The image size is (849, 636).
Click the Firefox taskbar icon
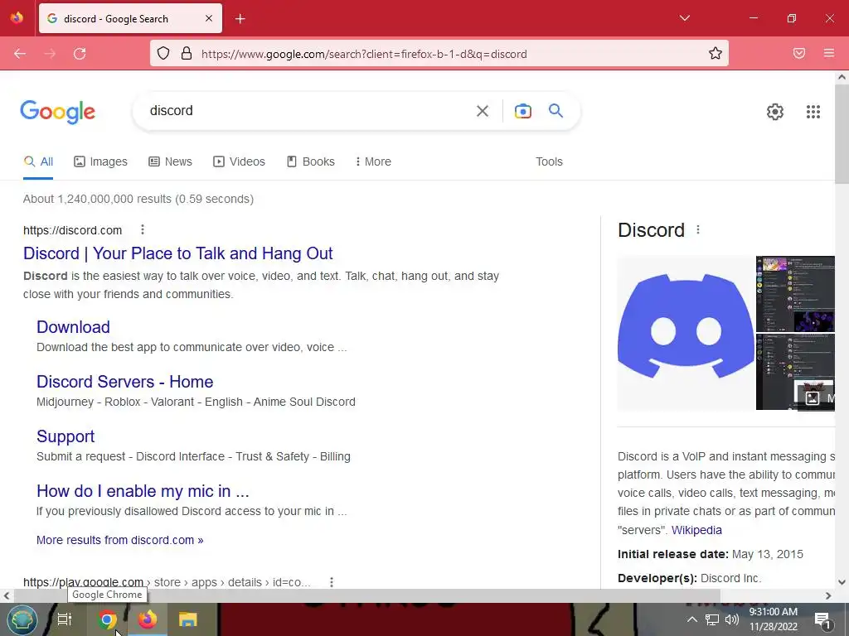coord(147,619)
